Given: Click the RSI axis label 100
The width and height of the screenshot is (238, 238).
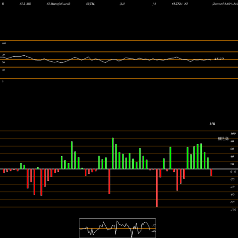Looking at the screenshot, I should coord(4,43).
